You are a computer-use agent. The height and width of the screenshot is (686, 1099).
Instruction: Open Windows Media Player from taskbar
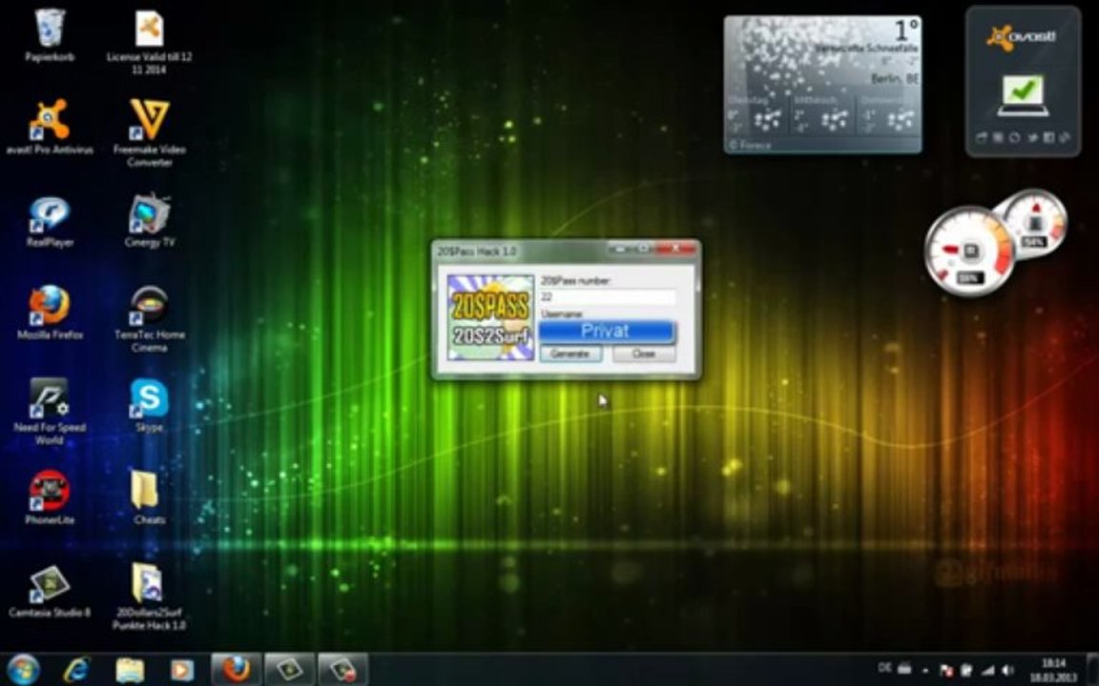pos(182,670)
